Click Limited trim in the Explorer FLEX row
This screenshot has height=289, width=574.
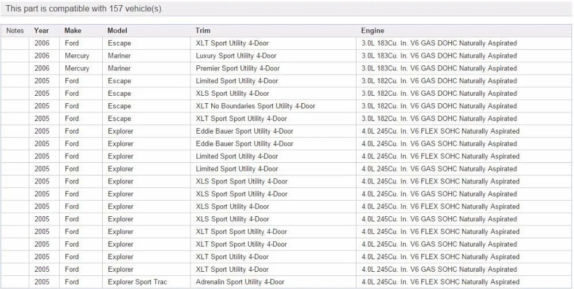click(x=237, y=156)
